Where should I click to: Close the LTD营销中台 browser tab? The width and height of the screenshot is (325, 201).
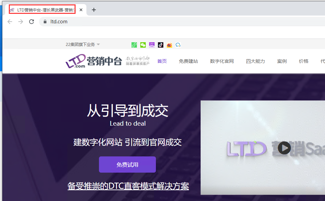[81, 10]
